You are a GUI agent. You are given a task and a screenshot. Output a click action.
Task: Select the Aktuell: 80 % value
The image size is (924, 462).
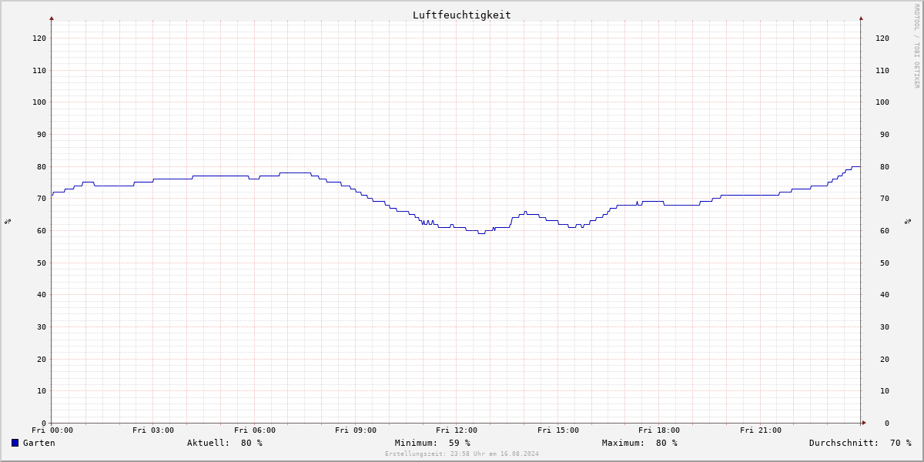tap(225, 443)
